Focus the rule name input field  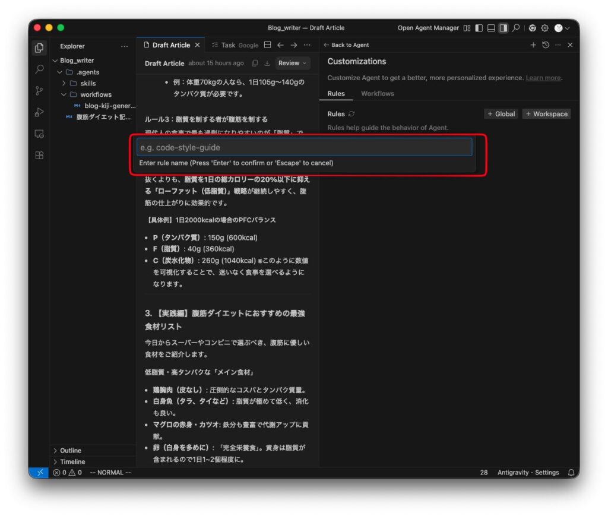pyautogui.click(x=304, y=147)
